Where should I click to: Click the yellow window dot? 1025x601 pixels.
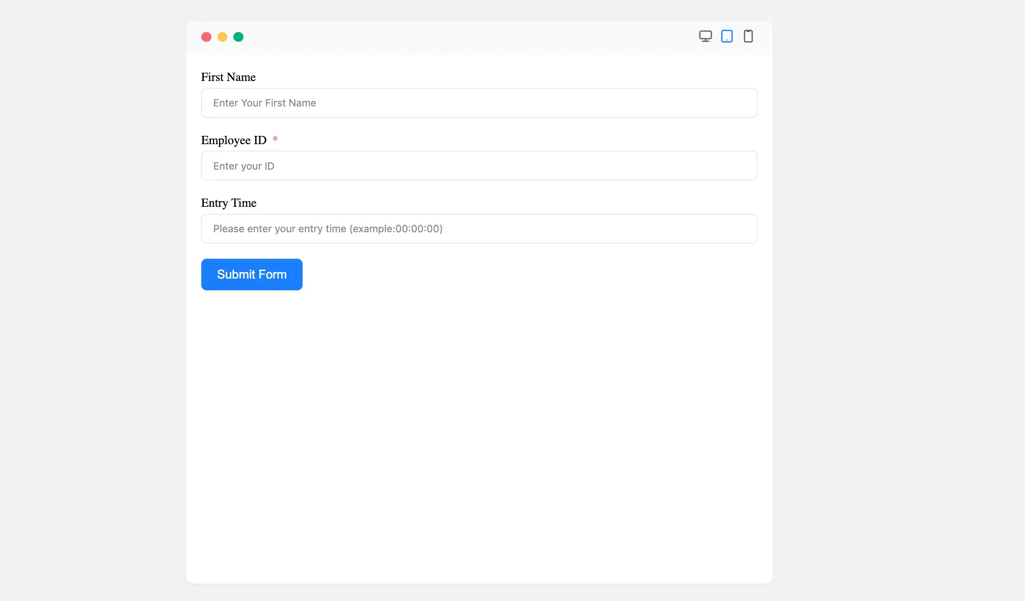click(222, 37)
